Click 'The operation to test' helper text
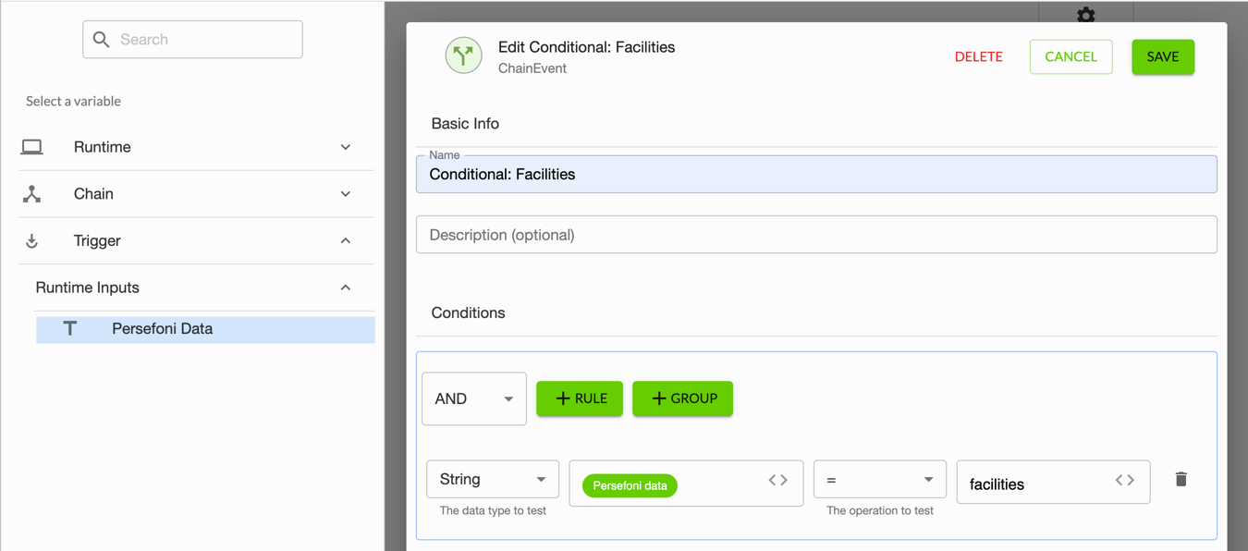The image size is (1248, 551). click(x=880, y=510)
